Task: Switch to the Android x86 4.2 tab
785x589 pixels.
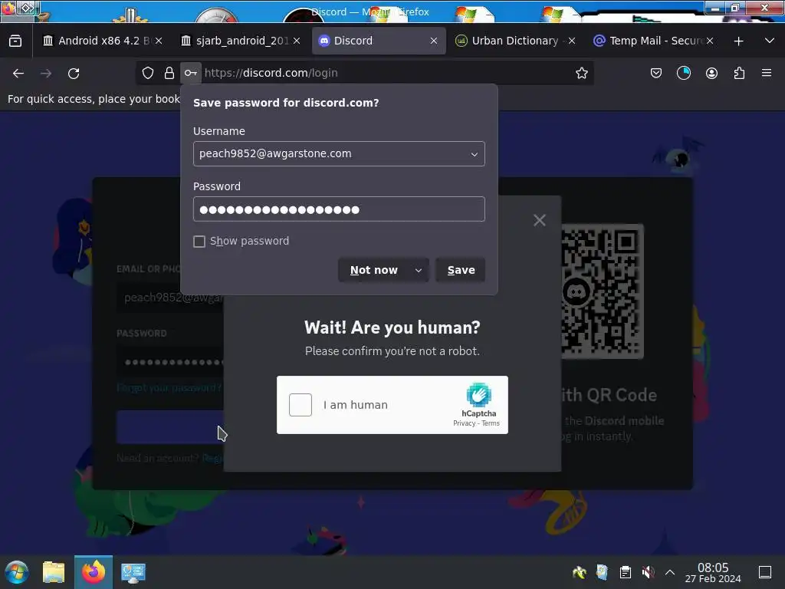Action: pyautogui.click(x=103, y=41)
